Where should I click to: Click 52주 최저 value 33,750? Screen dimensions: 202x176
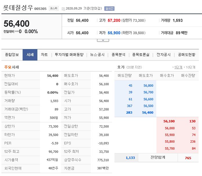coord(104,152)
